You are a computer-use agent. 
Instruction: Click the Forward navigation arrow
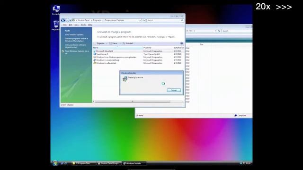67,20
